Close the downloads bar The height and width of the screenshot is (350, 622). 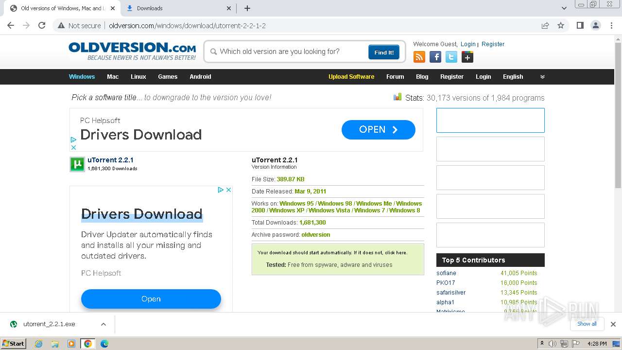[x=613, y=324]
